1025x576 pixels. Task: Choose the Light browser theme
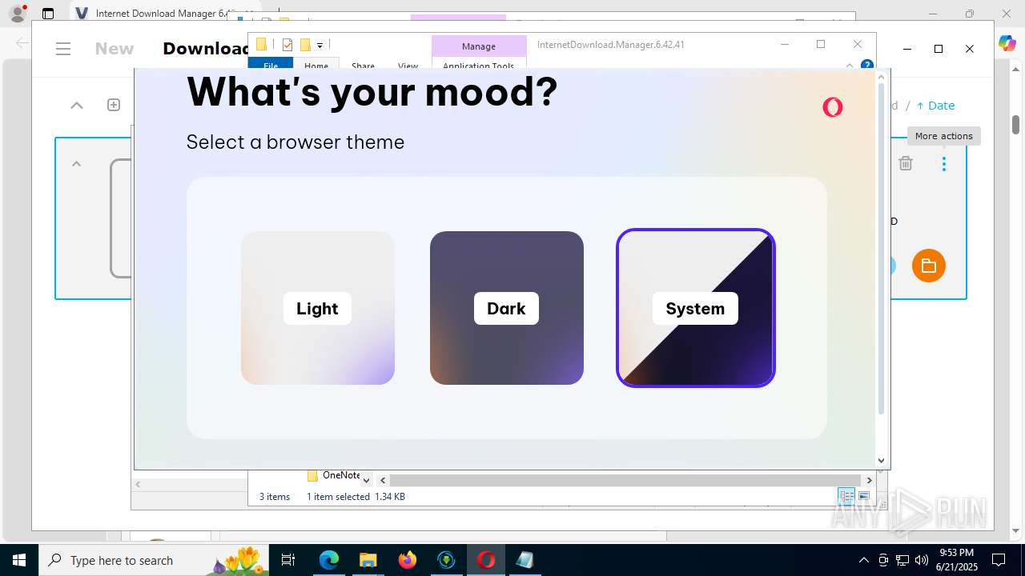[317, 308]
